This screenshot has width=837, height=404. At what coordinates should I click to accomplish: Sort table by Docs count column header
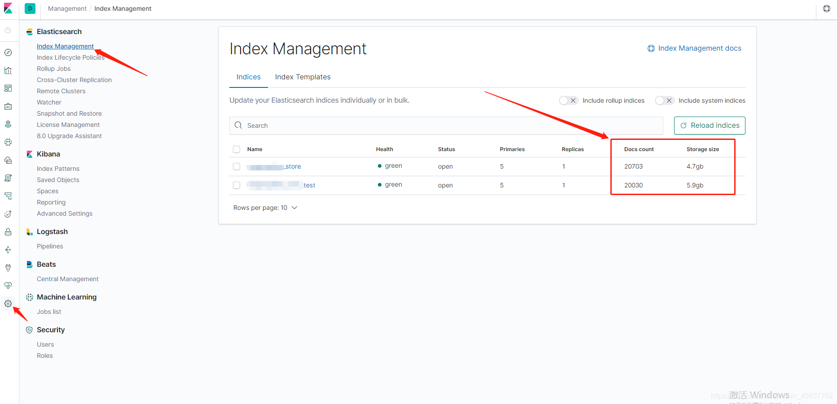(639, 149)
